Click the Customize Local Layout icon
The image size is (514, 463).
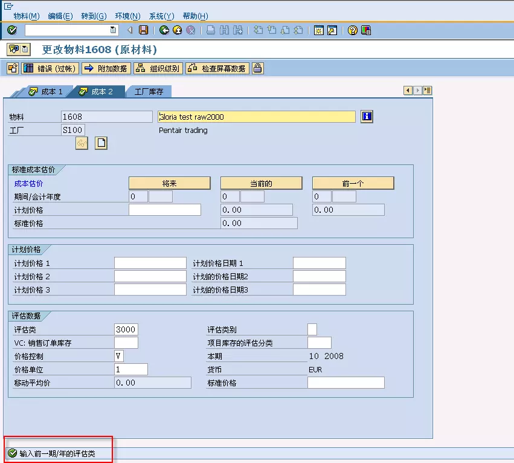[366, 30]
